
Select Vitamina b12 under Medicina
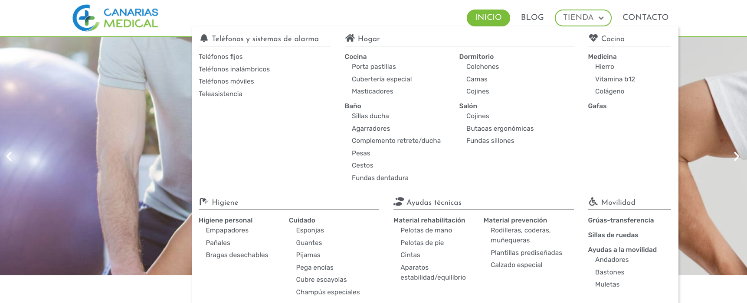(x=615, y=79)
